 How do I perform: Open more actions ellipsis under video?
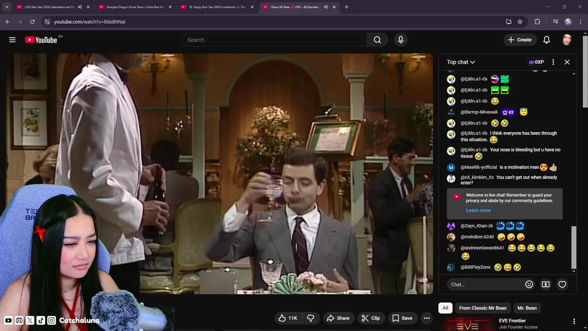[426, 318]
